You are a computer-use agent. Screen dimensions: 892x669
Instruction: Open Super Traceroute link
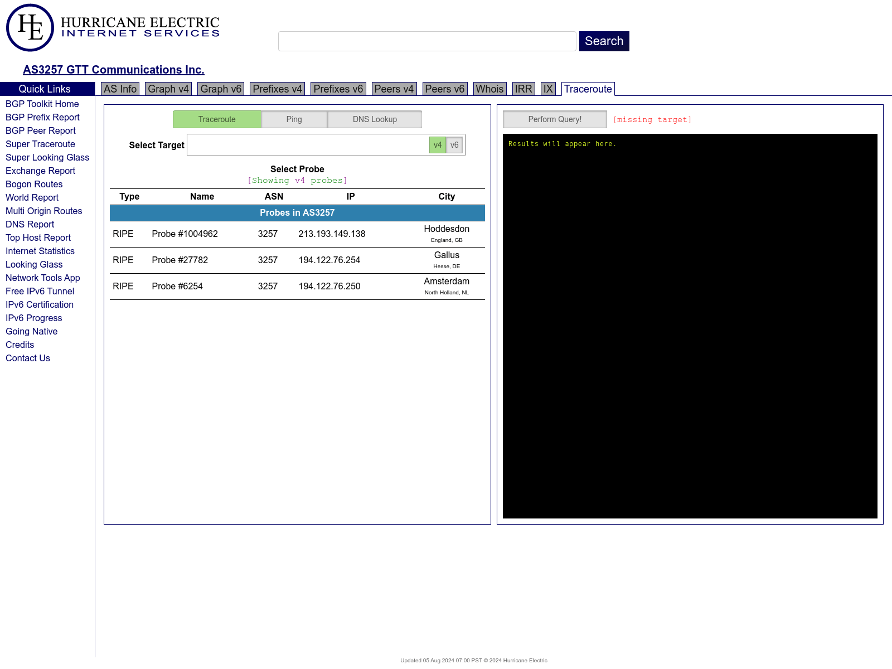40,144
